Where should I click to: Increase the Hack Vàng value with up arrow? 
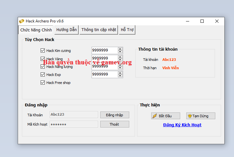[x=120, y=57]
